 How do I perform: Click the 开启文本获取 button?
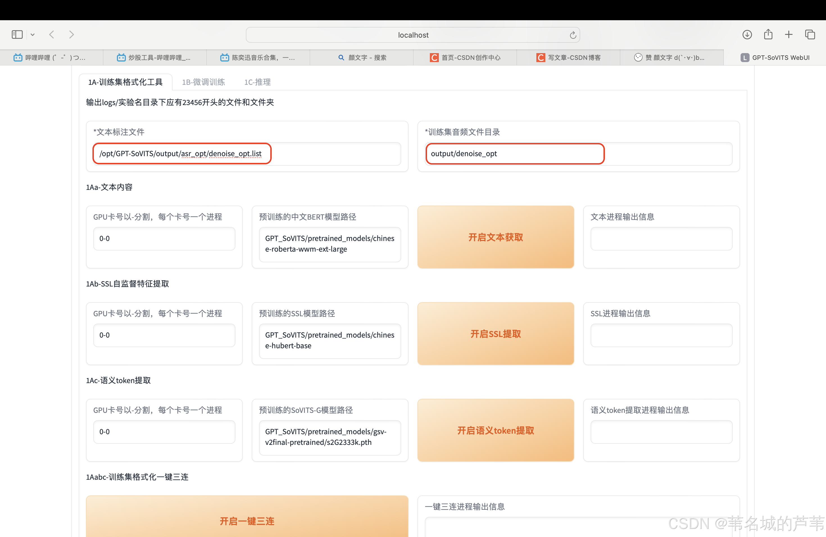coord(495,237)
